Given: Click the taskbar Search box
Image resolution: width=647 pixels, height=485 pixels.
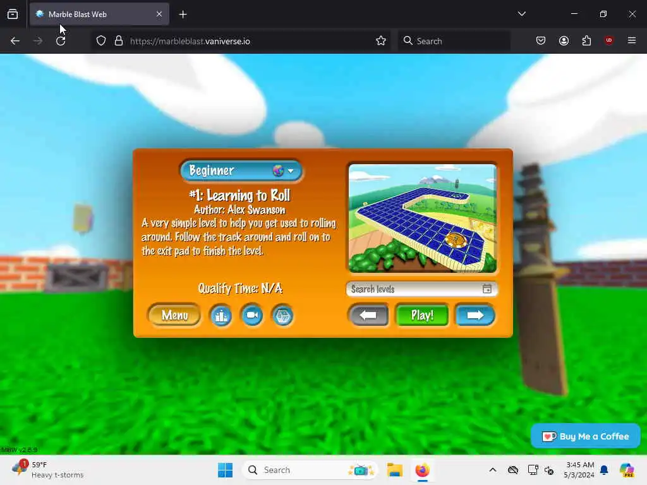Looking at the screenshot, I should pos(310,470).
